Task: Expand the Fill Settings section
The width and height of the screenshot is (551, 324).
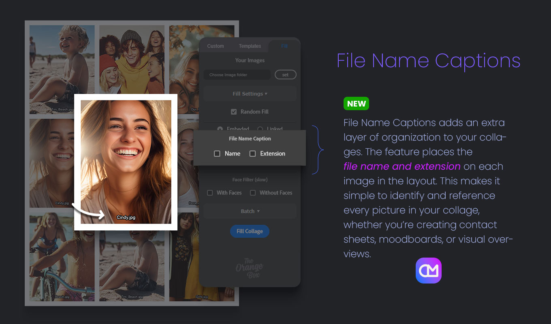Action: coord(250,94)
